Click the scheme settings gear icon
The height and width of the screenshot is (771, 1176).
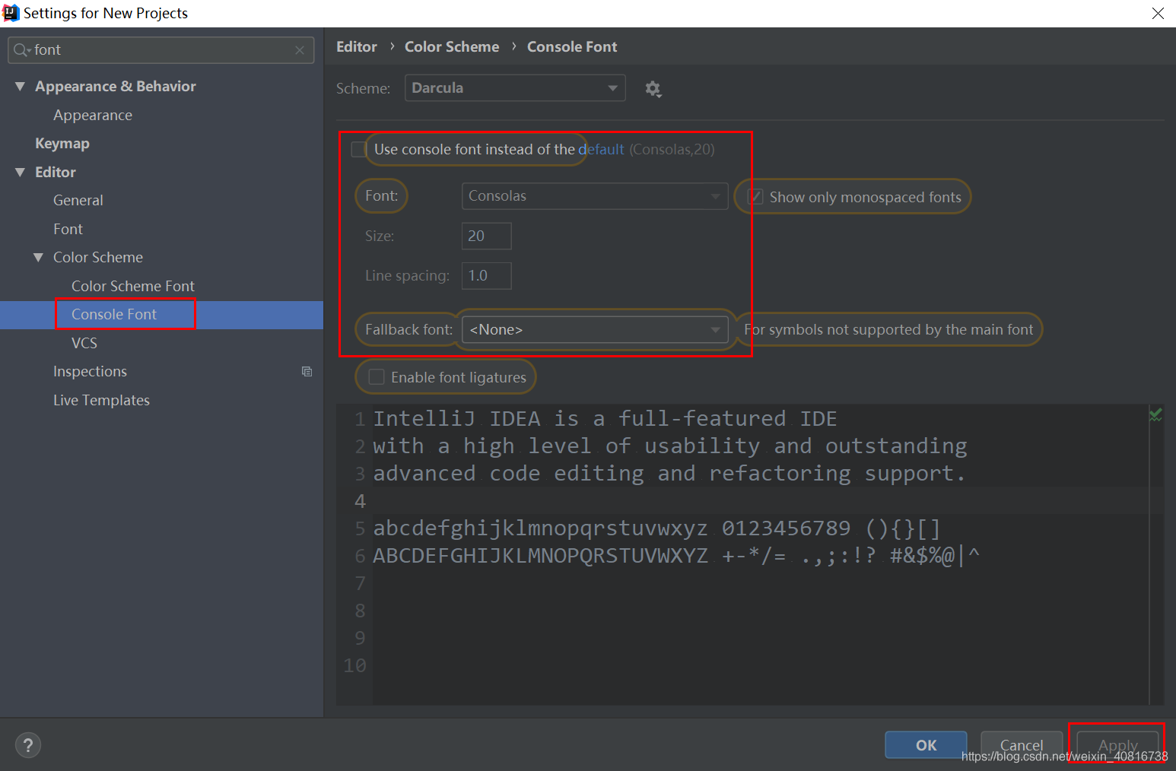(x=653, y=89)
